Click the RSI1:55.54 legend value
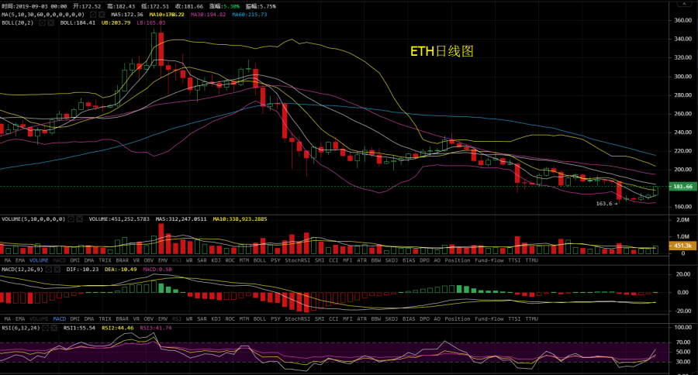Screen dimensions: 698x375 pos(79,328)
